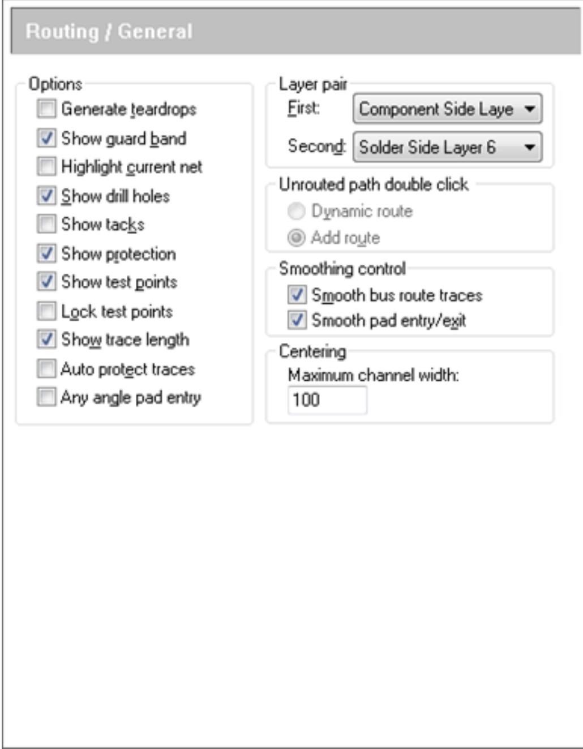Screen dimensions: 583x749
Task: Click the arrow of Solder Side Layer 6 combo
Action: coord(530,147)
